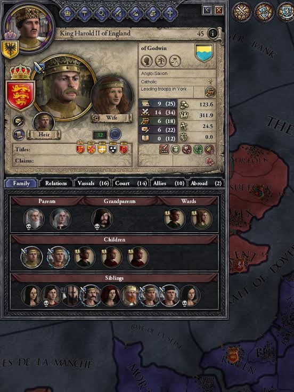Image resolution: width=294 pixels, height=392 pixels.
Task: Open the Military view sword icon
Action: click(x=119, y=13)
